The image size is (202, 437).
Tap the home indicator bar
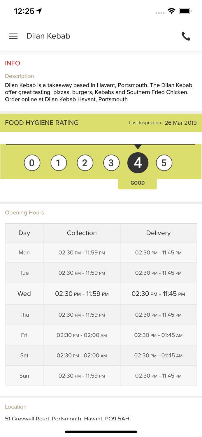101,432
